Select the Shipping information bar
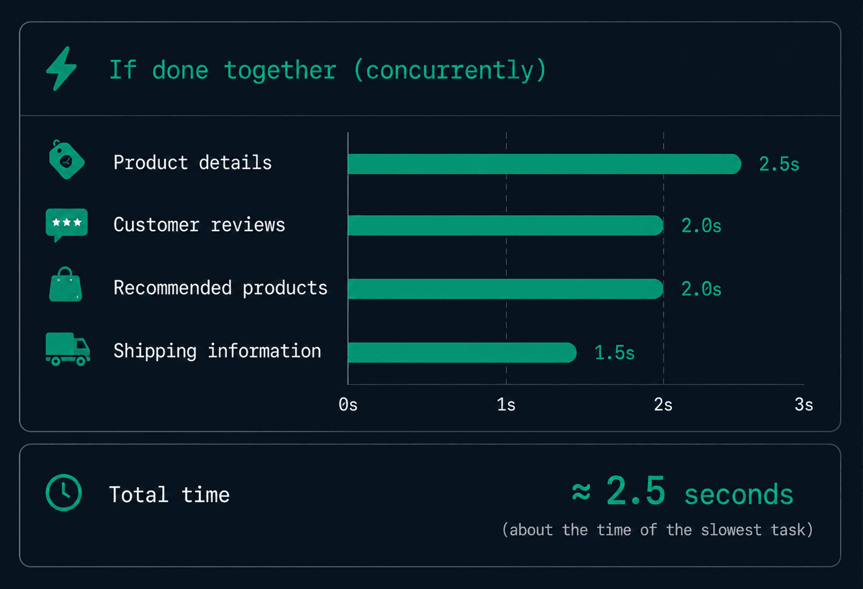The width and height of the screenshot is (863, 589). point(462,352)
